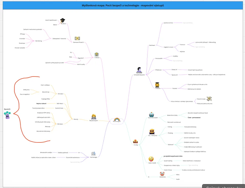The height and width of the screenshot is (188, 245).
Task: Select the 'Anomálie' node
Action: coord(22,39)
